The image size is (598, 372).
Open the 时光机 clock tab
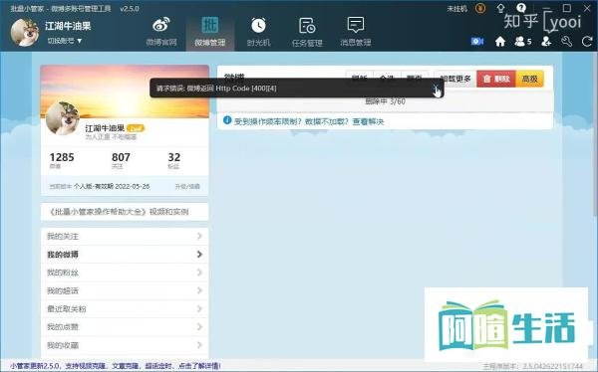pyautogui.click(x=258, y=32)
